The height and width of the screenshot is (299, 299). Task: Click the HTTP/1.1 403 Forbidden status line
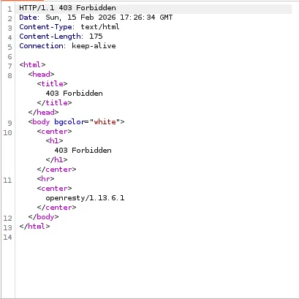(x=67, y=8)
